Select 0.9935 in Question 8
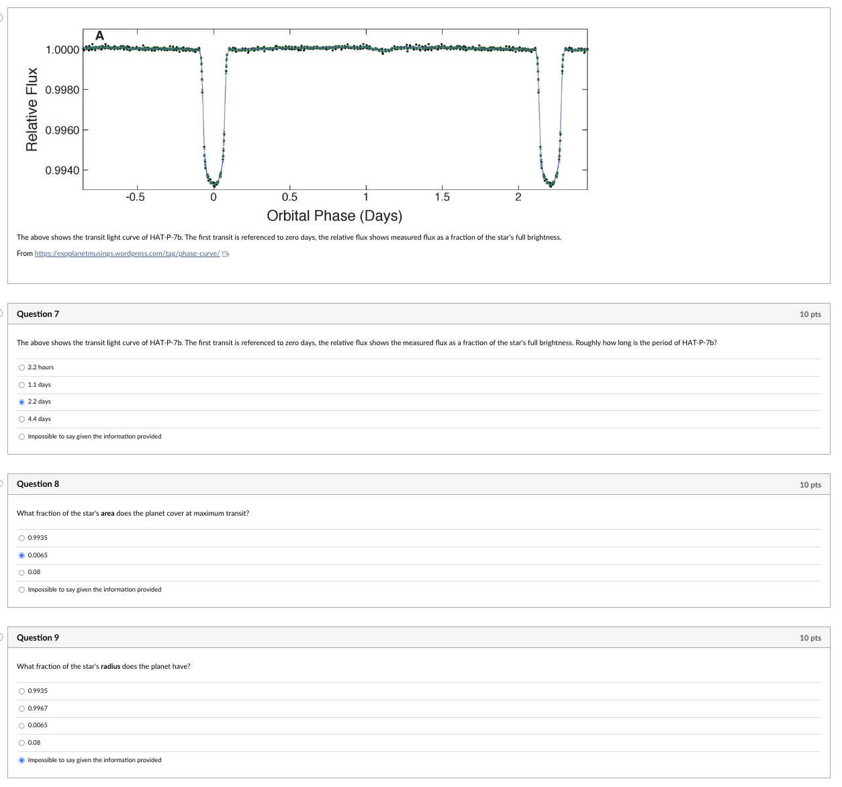The image size is (842, 787). [x=21, y=537]
